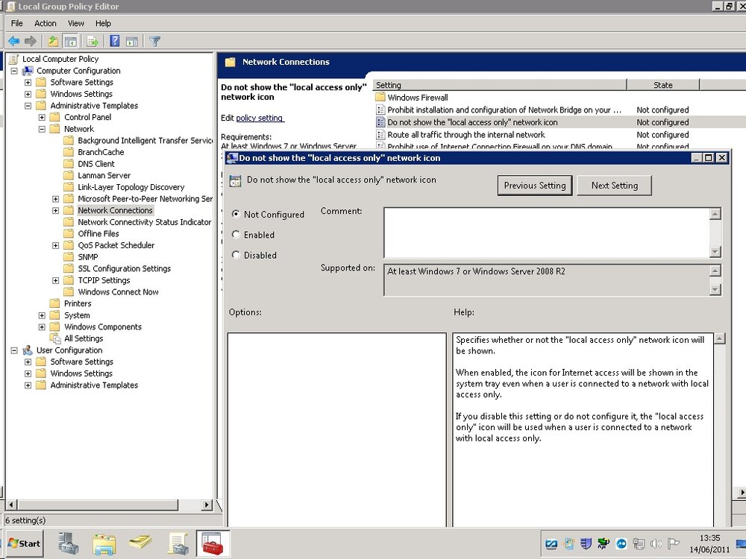Image resolution: width=746 pixels, height=559 pixels.
Task: Open Server Manager from the taskbar
Action: point(69,543)
